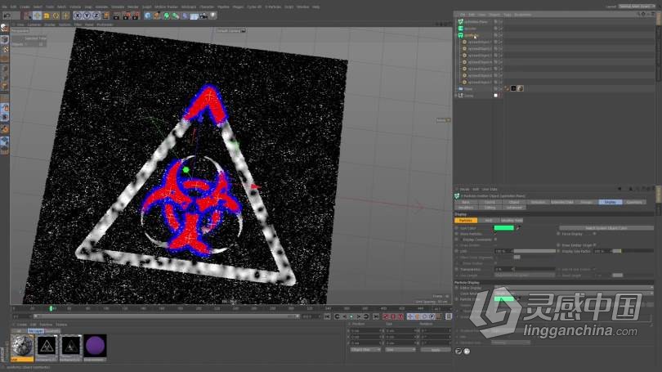Viewport: 662px width, 372px height.
Task: Add a Cube primitive object
Action: click(147, 16)
